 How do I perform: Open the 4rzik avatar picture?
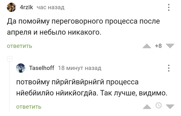click(11, 7)
